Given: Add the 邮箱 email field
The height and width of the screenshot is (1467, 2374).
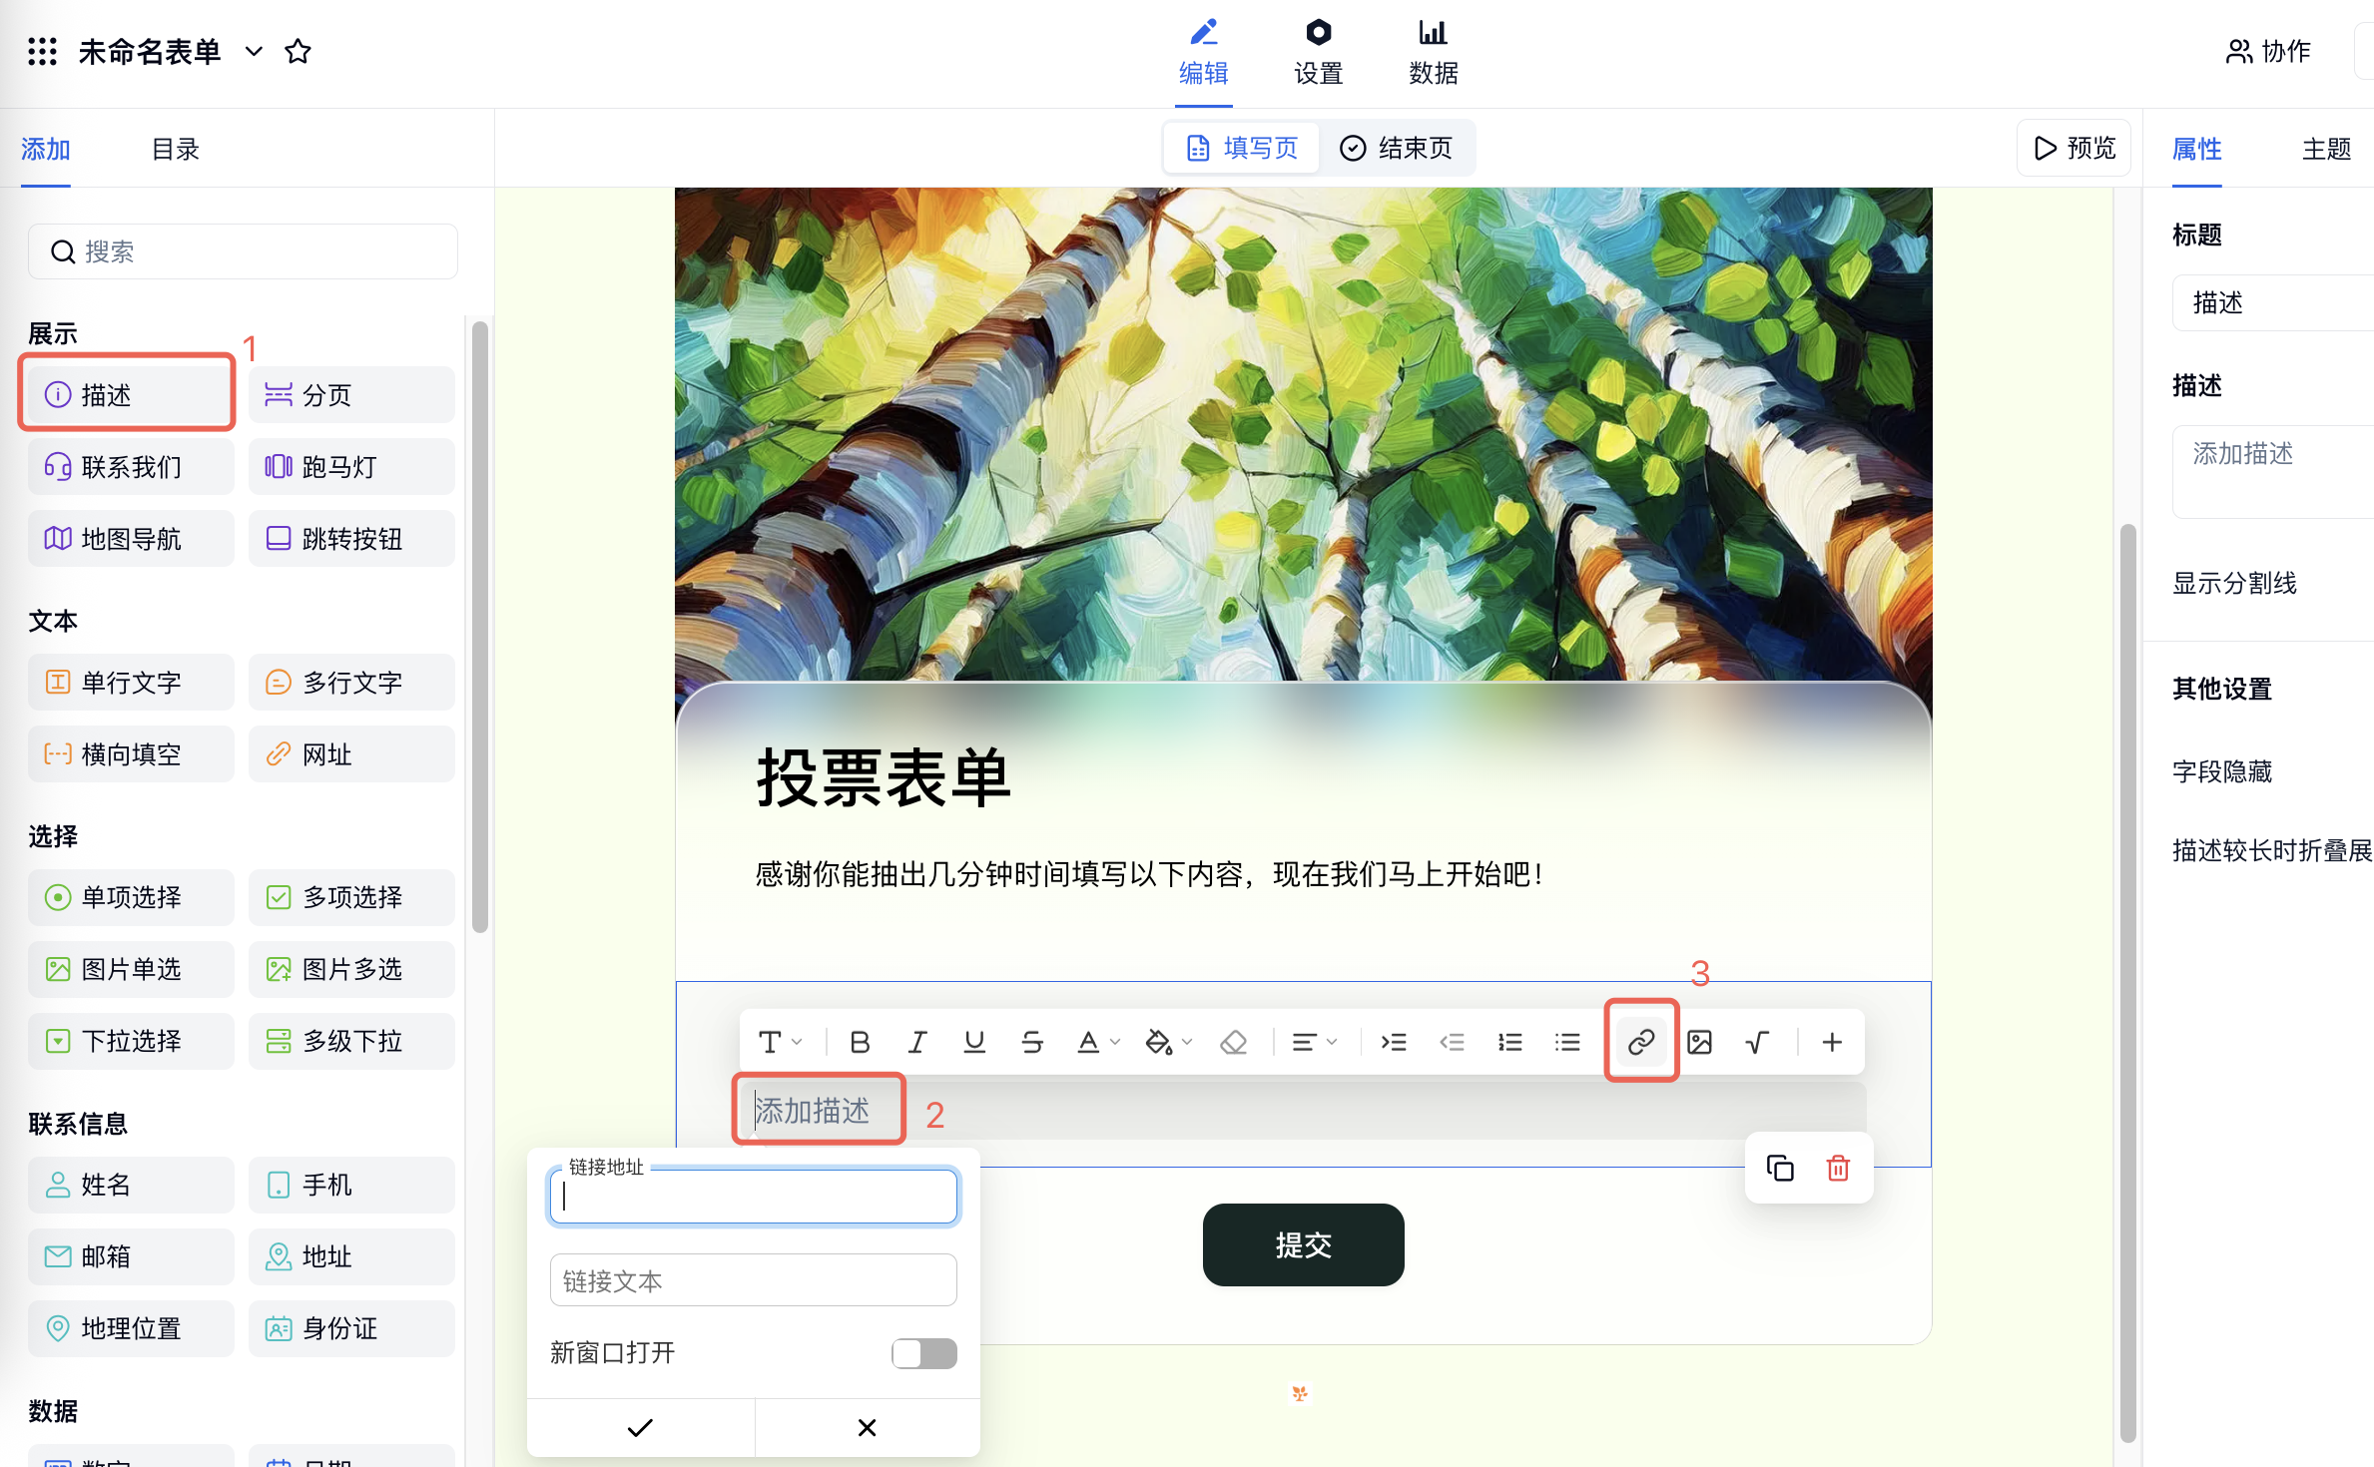Looking at the screenshot, I should pos(131,1256).
